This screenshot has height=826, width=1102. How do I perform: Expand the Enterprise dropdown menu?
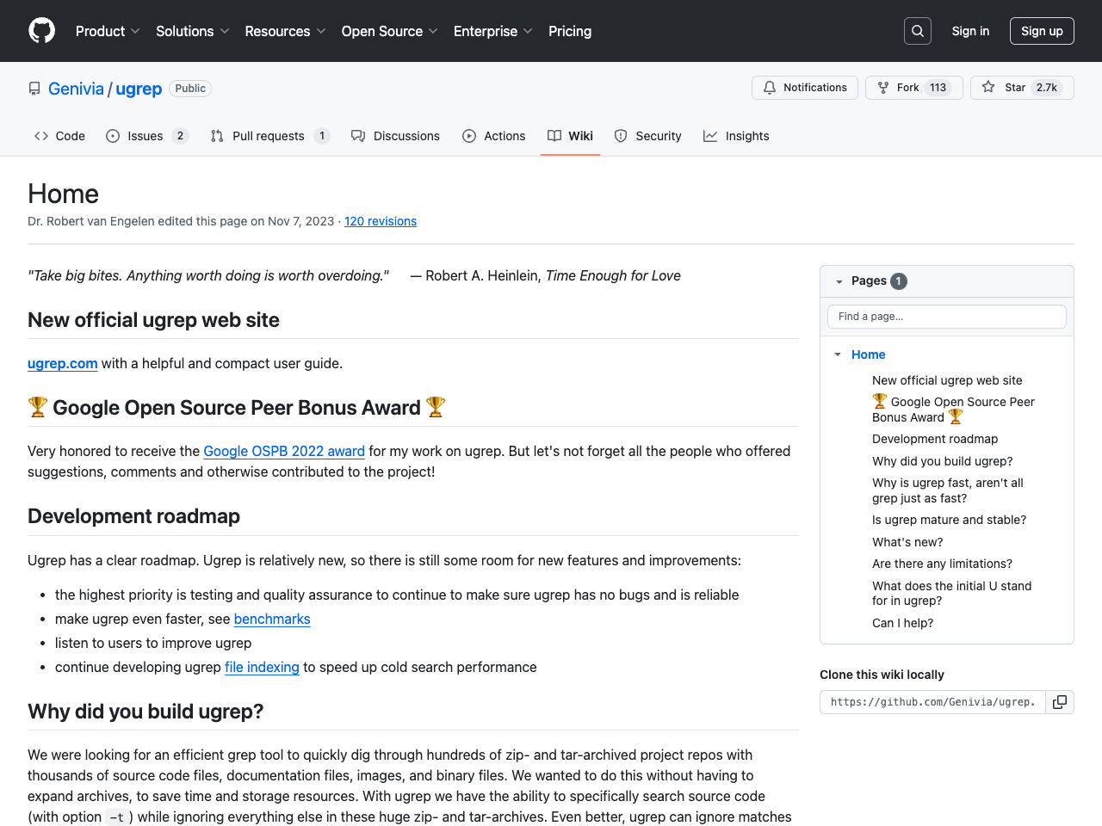coord(493,31)
